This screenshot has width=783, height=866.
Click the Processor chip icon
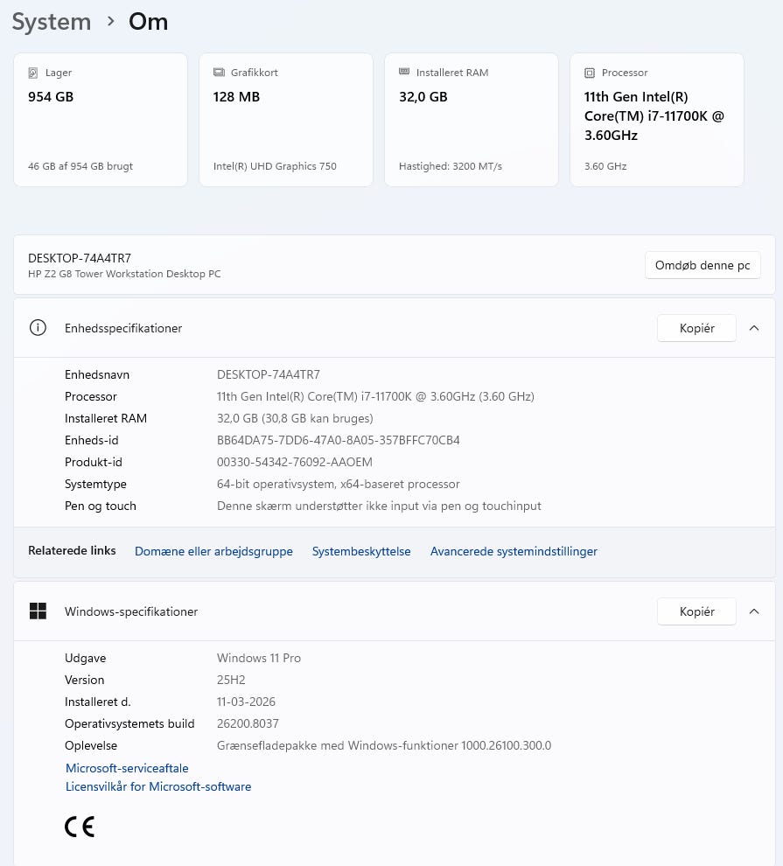coord(590,73)
